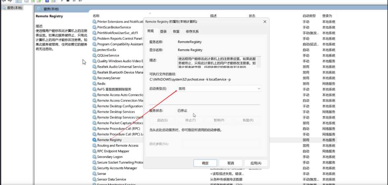This screenshot has height=185, width=388.
Task: Click the 描述 text box in dialog
Action: (x=218, y=61)
